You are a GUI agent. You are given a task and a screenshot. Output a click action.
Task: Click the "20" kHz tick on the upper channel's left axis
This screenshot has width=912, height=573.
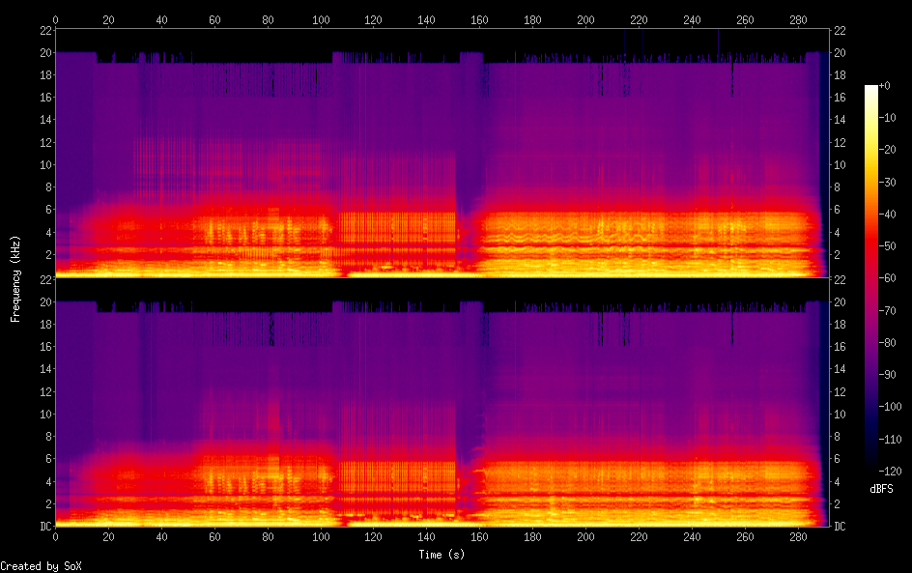click(x=45, y=52)
